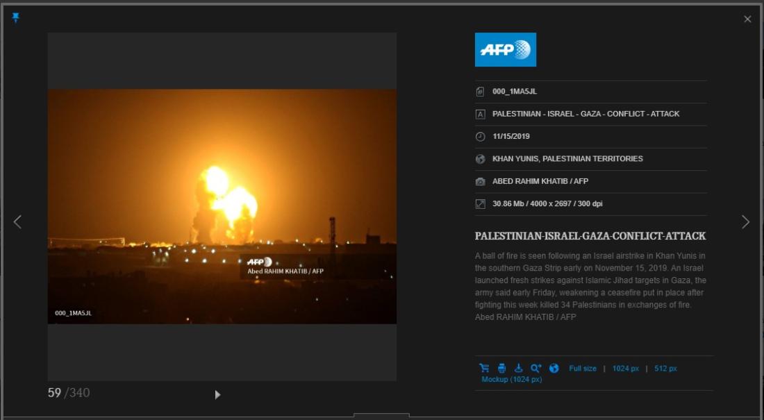Click the magnifier search-similar icon
This screenshot has width=764, height=420.
pos(536,368)
